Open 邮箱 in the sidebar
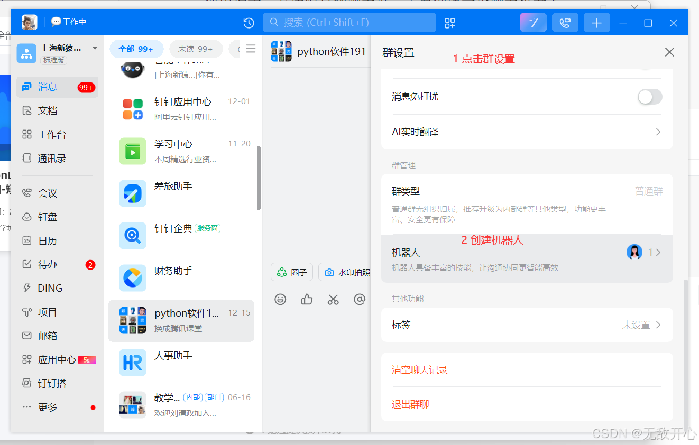The width and height of the screenshot is (699, 445). pos(57,336)
